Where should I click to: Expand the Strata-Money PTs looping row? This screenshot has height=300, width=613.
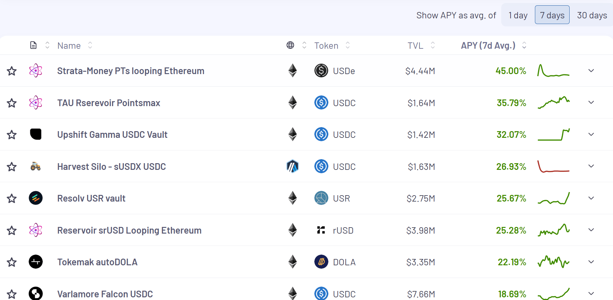[591, 71]
